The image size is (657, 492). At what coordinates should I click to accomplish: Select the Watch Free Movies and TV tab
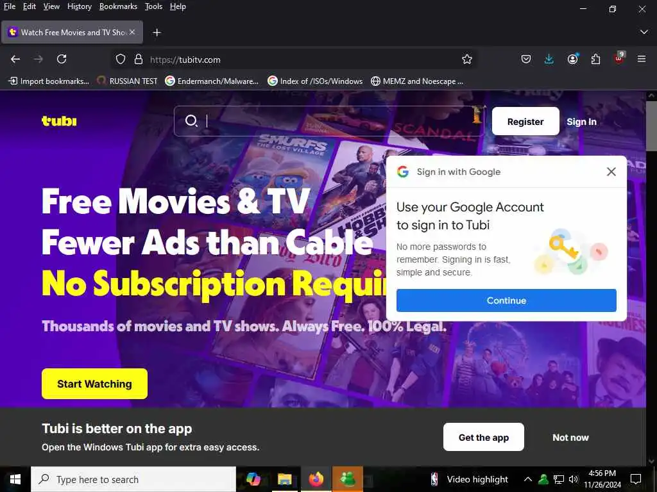[72, 32]
